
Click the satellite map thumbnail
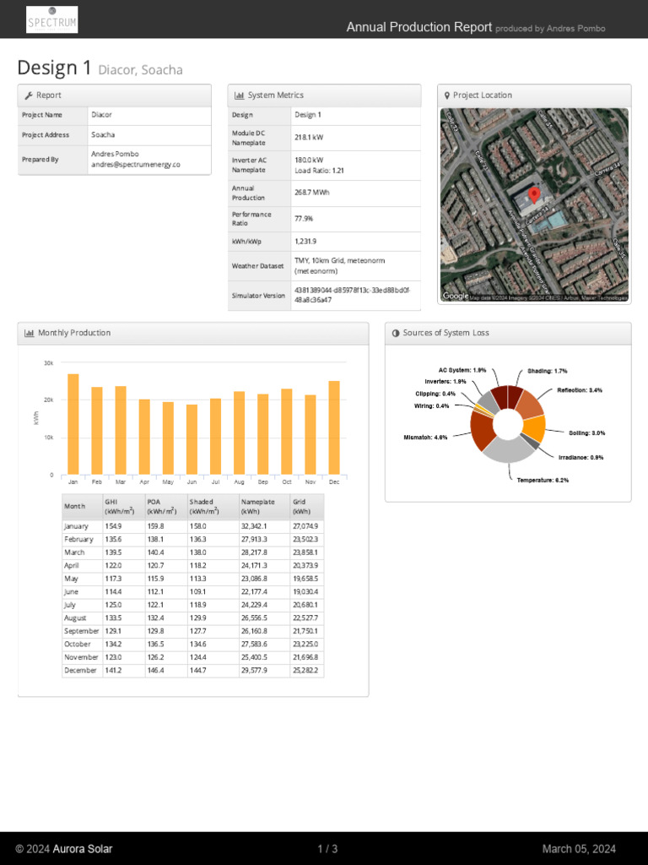tap(534, 204)
